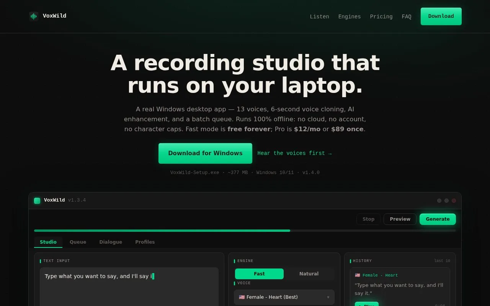This screenshot has height=306, width=490.
Task: Click the VoxWild brand name in header
Action: click(54, 16)
